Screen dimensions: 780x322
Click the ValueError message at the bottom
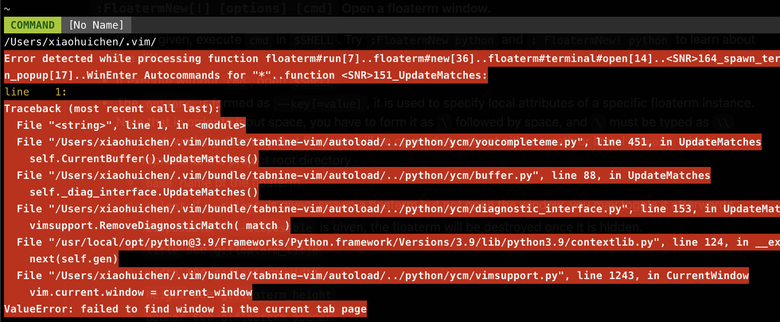185,309
